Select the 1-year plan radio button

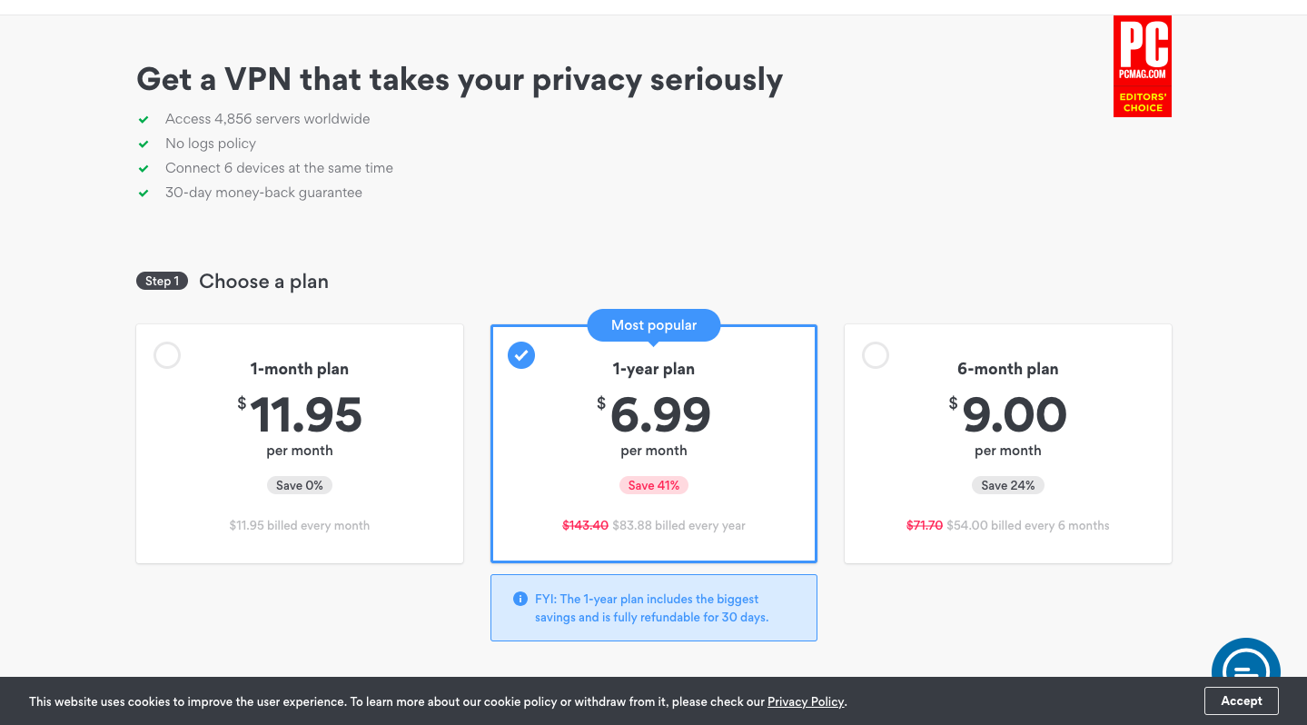(x=521, y=355)
